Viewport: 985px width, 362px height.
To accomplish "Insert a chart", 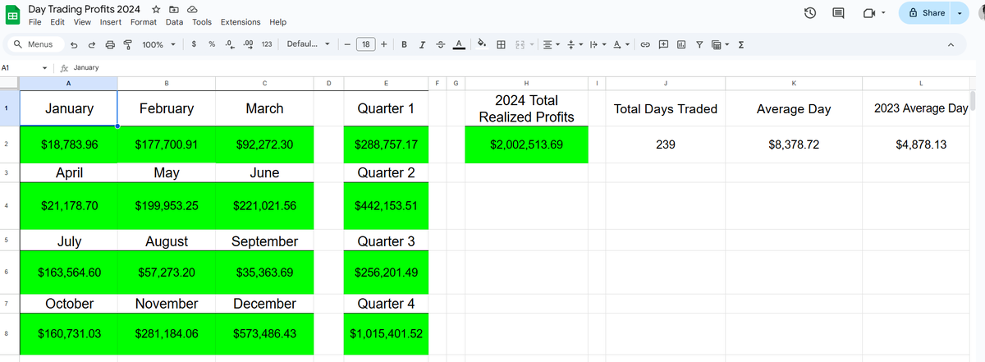I will [681, 44].
